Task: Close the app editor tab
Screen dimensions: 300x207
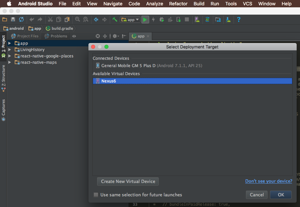Action: (x=148, y=36)
